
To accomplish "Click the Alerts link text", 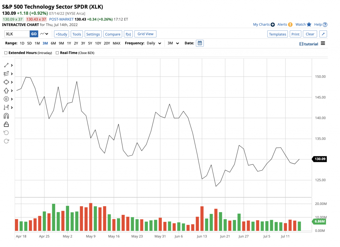I will 282,25.
